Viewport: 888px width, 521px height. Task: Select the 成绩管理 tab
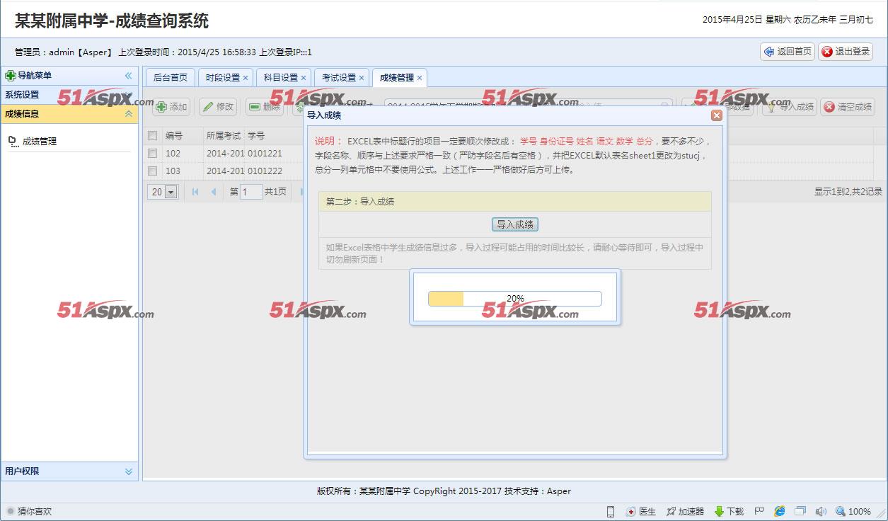397,78
